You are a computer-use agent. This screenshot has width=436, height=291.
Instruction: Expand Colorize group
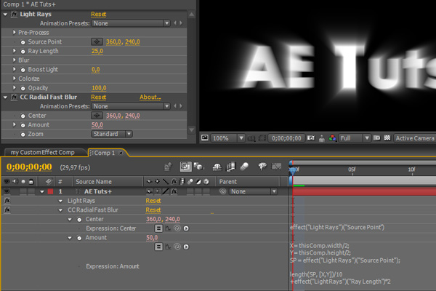pos(15,79)
